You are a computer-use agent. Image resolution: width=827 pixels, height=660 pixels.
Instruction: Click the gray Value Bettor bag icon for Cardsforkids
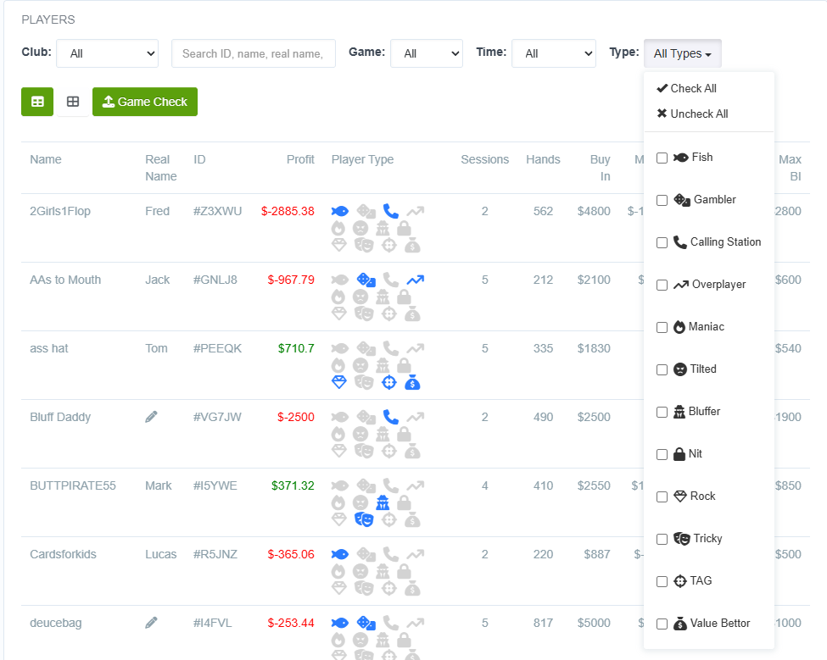pos(412,588)
